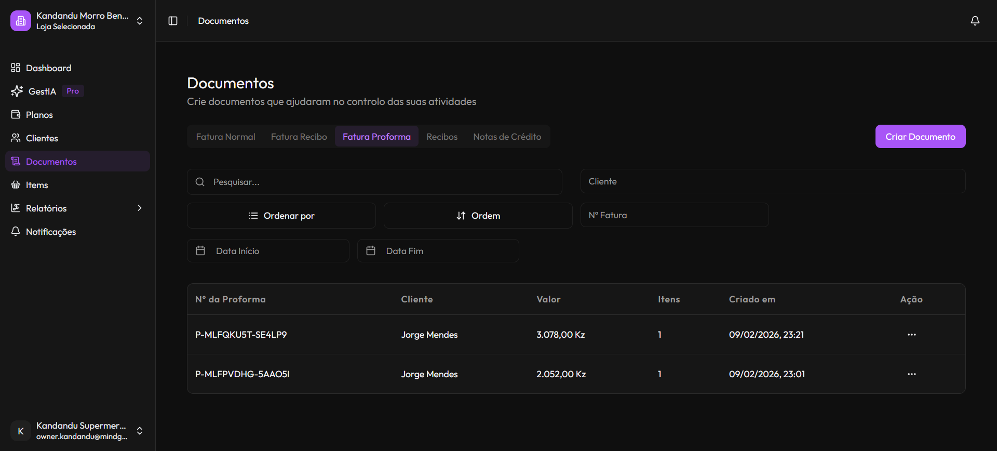Open row actions for P-MLFQKU5T-SE4LP9
Screen dimensions: 997x451
pos(911,335)
